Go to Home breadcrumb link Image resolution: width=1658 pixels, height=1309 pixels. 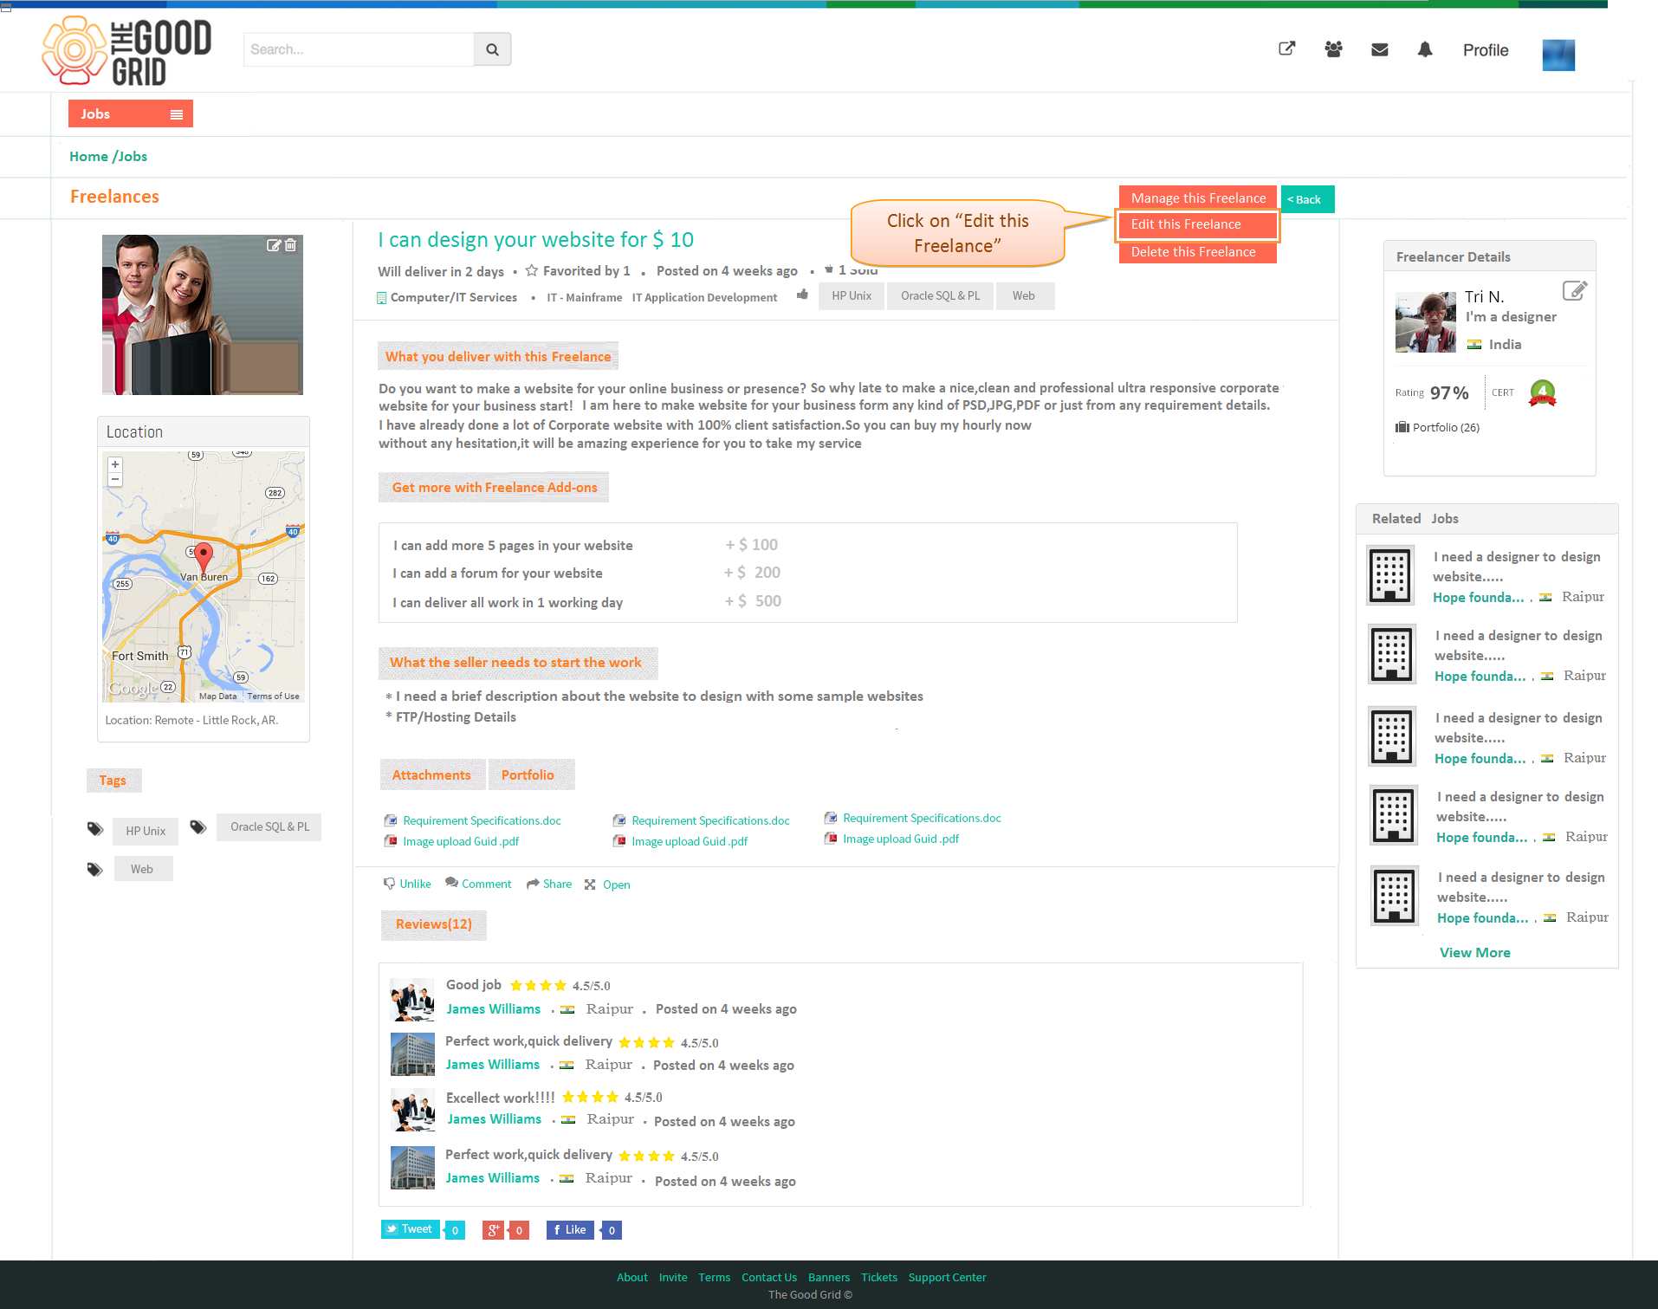click(88, 157)
